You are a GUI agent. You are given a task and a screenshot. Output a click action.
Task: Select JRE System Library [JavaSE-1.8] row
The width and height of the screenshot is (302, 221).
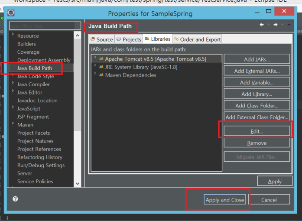pos(156,67)
